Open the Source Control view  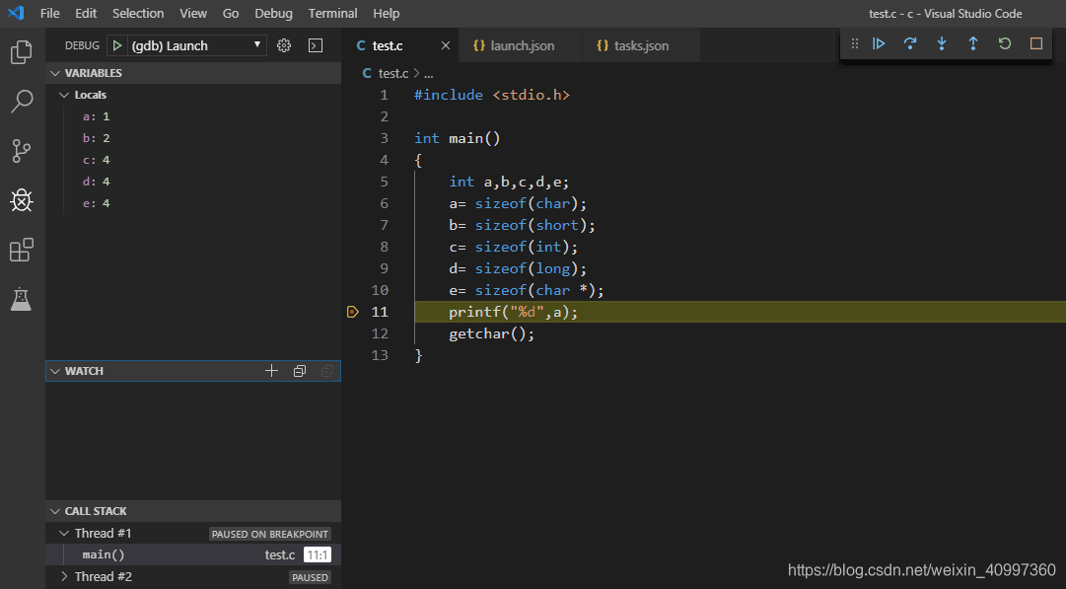click(x=22, y=151)
